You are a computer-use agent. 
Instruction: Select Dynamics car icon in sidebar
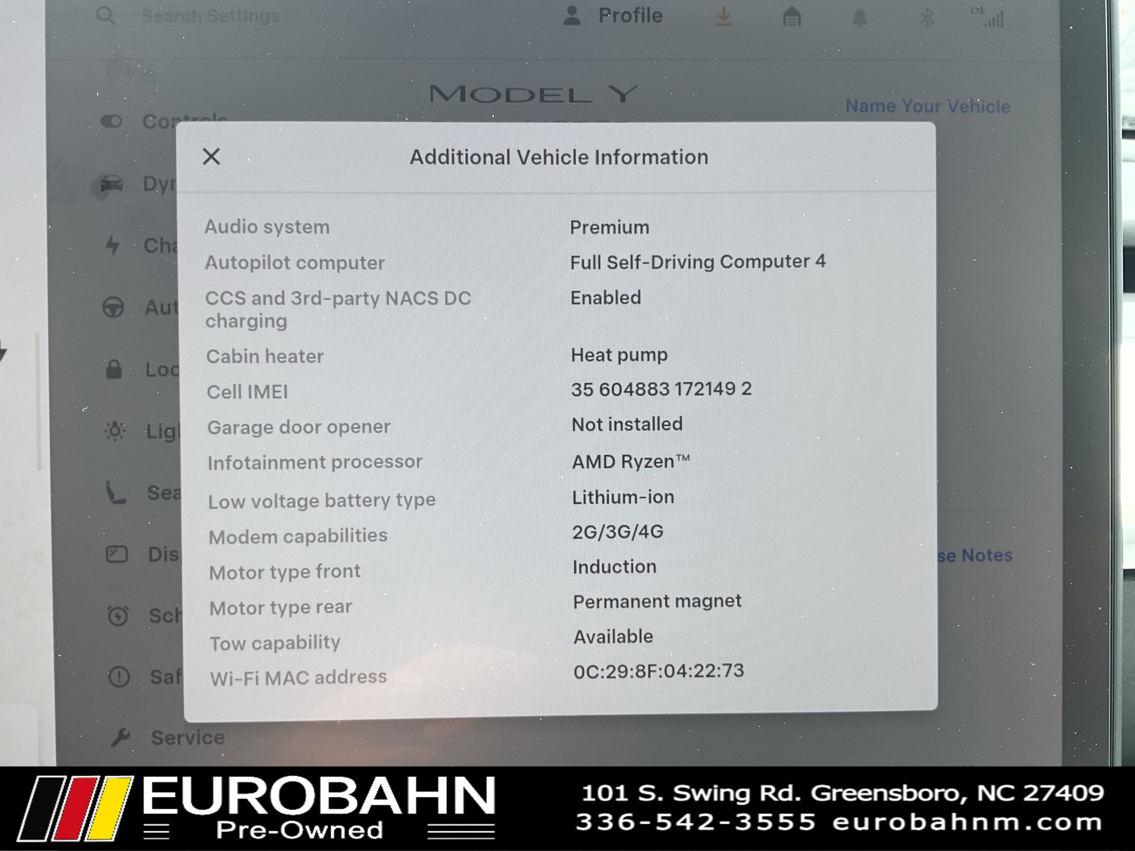coord(111,184)
